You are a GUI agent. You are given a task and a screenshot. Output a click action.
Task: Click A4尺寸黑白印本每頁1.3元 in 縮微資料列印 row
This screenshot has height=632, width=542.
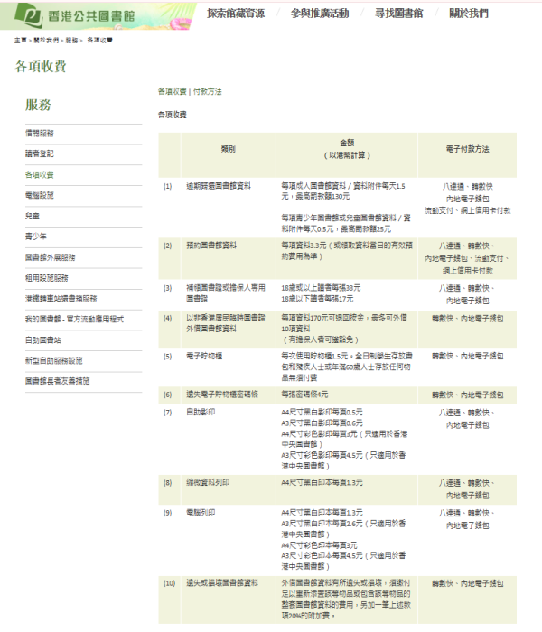point(322,482)
